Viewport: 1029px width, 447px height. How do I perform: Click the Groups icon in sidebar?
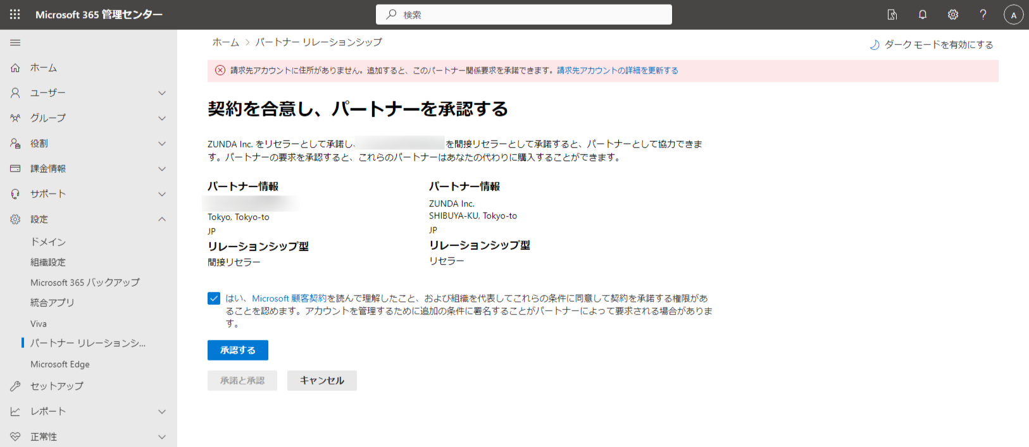15,118
